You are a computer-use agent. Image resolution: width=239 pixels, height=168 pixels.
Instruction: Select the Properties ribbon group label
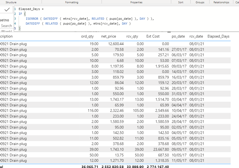click(x=136, y=2)
